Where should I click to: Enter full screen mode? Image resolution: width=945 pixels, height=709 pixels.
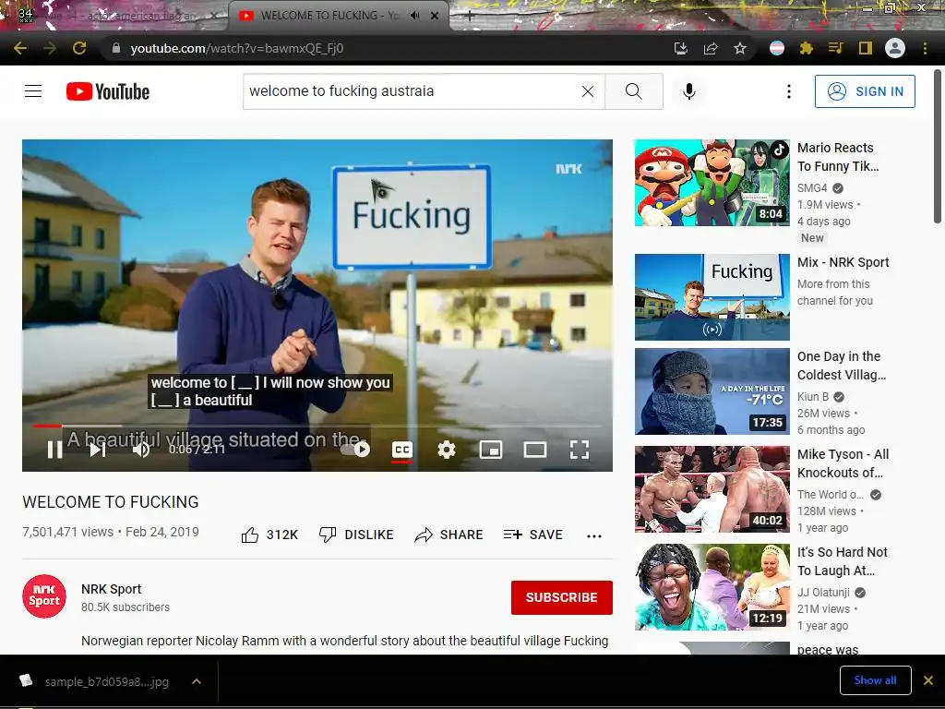(580, 450)
